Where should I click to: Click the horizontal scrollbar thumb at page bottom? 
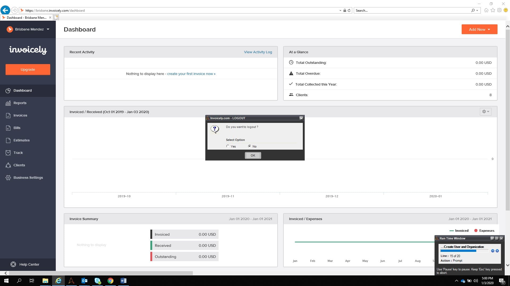pos(101,273)
